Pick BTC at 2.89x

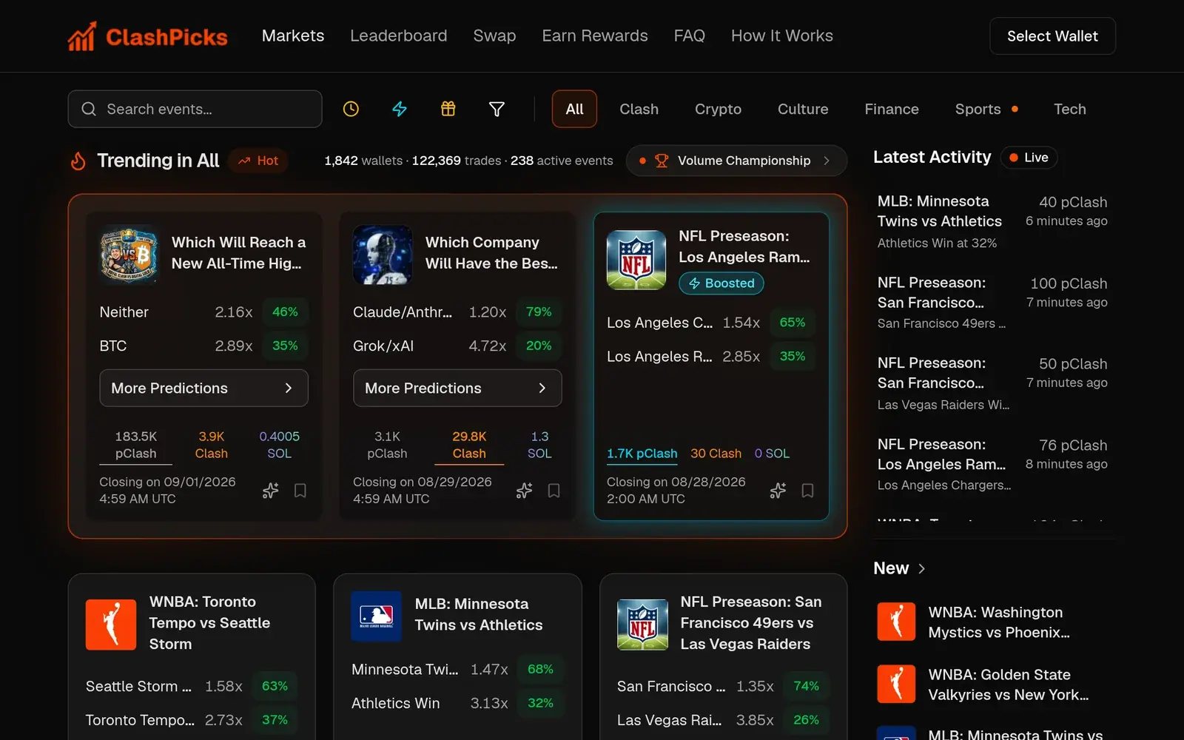coord(203,346)
